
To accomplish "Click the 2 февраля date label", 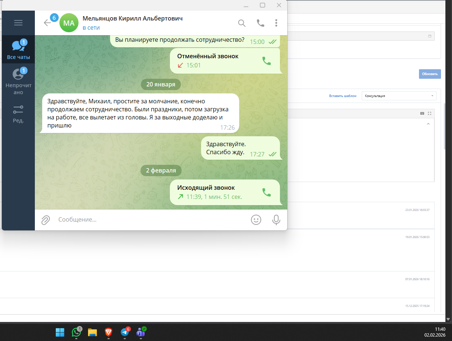I will click(x=161, y=170).
